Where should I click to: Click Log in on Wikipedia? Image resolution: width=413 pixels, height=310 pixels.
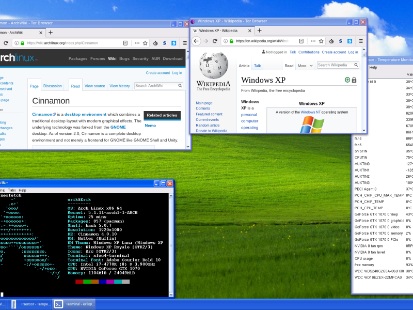[353, 52]
